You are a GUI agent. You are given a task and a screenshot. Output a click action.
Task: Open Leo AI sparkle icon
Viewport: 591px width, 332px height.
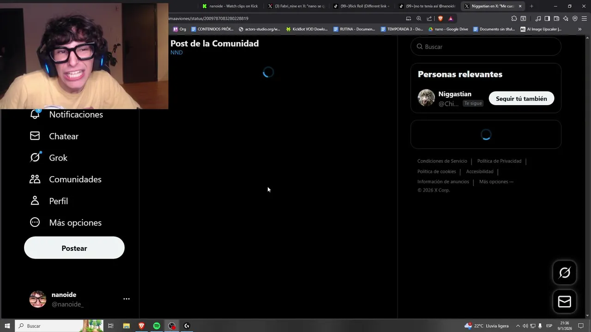coord(566,18)
